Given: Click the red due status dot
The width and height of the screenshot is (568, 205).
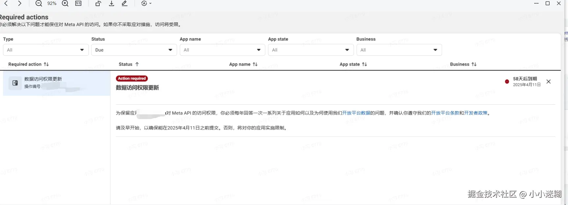Looking at the screenshot, I should [507, 82].
